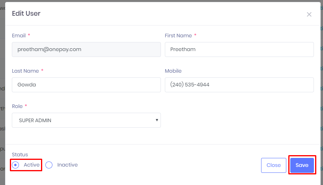The width and height of the screenshot is (323, 185).
Task: Click the Mobile label text
Action: (173, 71)
